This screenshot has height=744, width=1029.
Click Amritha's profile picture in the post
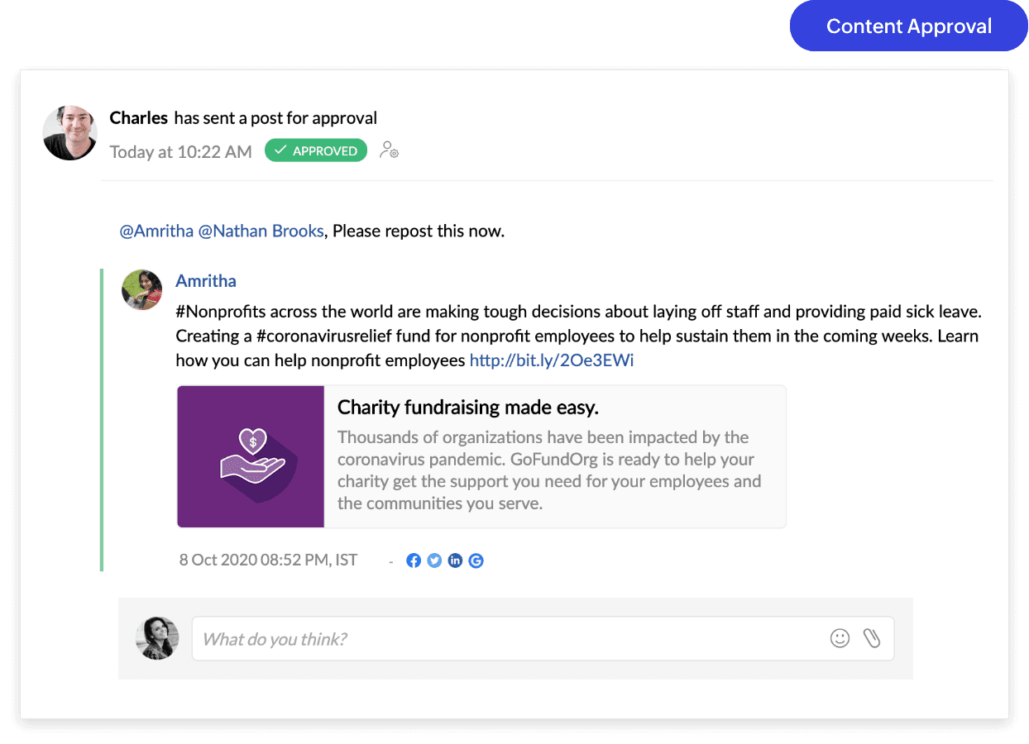pos(141,289)
